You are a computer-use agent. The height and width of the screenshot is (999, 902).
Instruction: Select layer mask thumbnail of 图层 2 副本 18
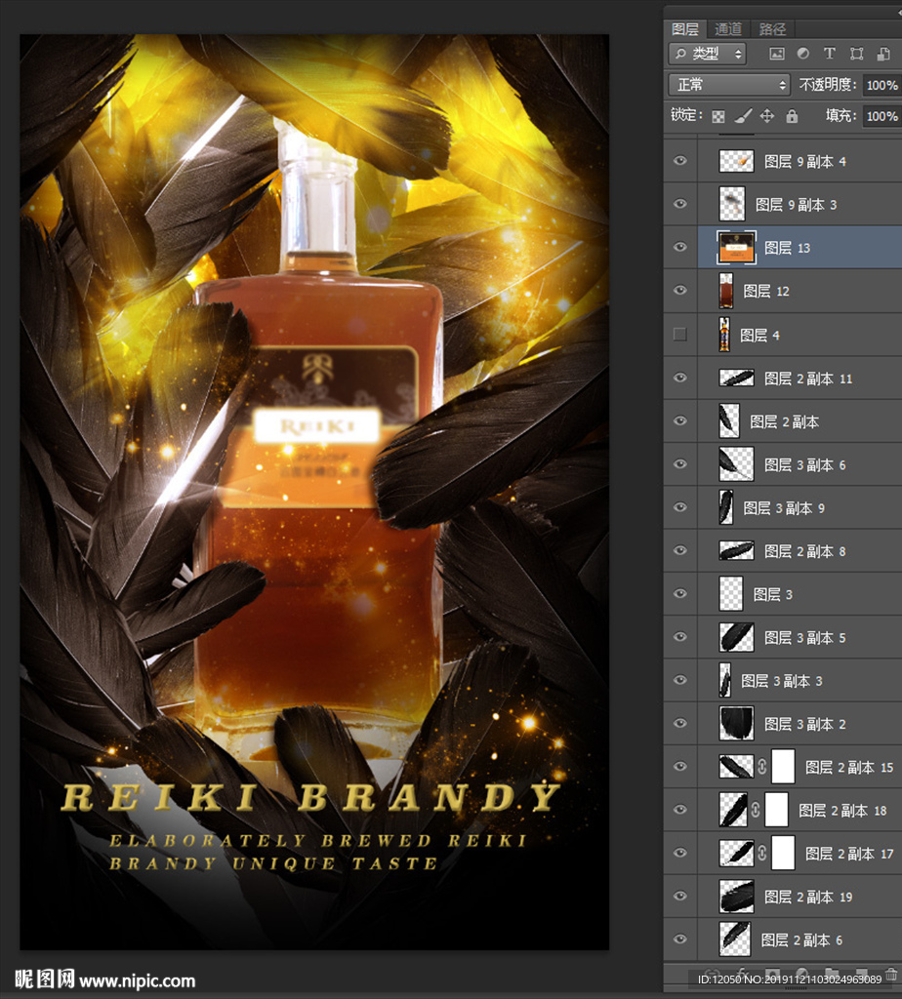pos(776,810)
